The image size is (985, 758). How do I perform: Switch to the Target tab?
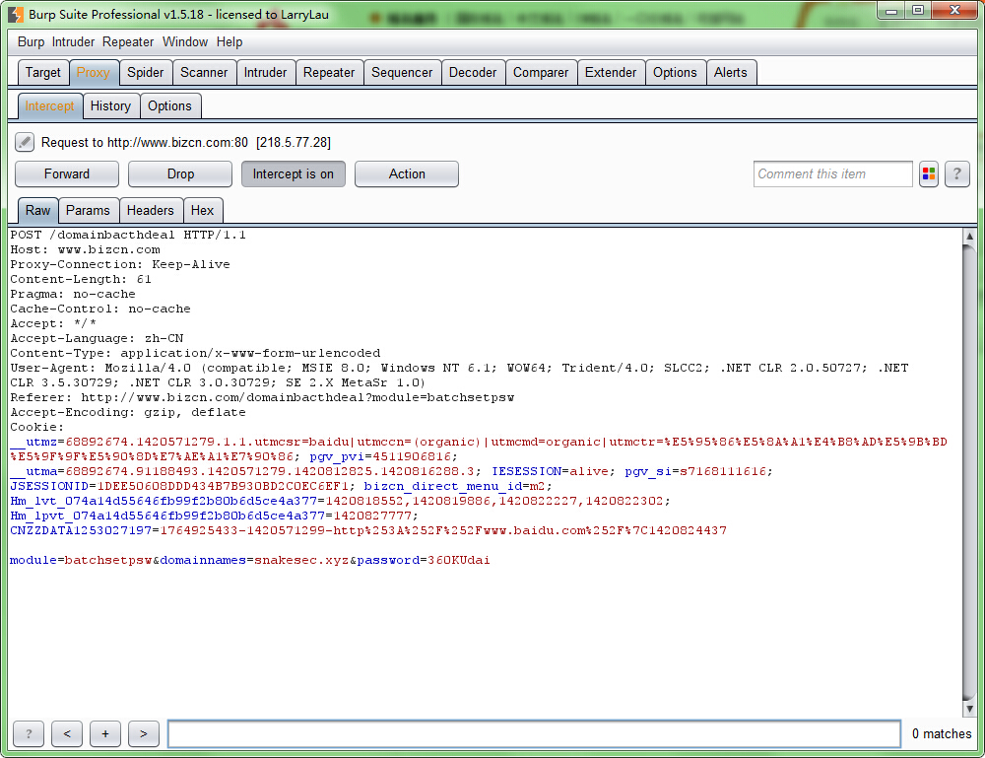[x=43, y=72]
